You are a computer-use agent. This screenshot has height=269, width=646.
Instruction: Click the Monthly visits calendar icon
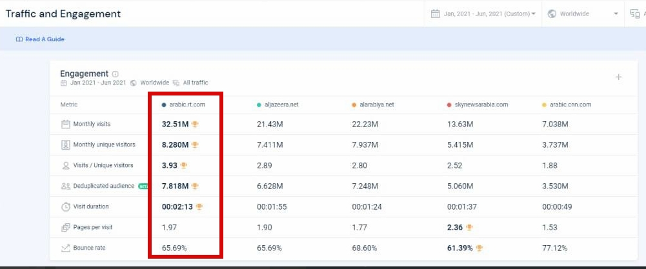click(x=66, y=124)
